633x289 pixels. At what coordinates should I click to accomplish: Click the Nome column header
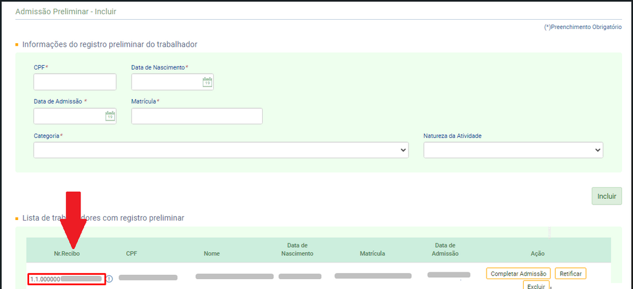tap(212, 253)
